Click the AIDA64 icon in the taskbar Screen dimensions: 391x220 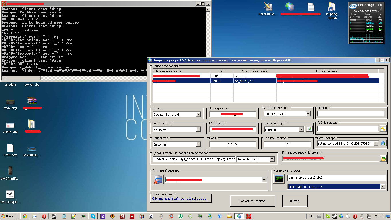tap(122, 216)
